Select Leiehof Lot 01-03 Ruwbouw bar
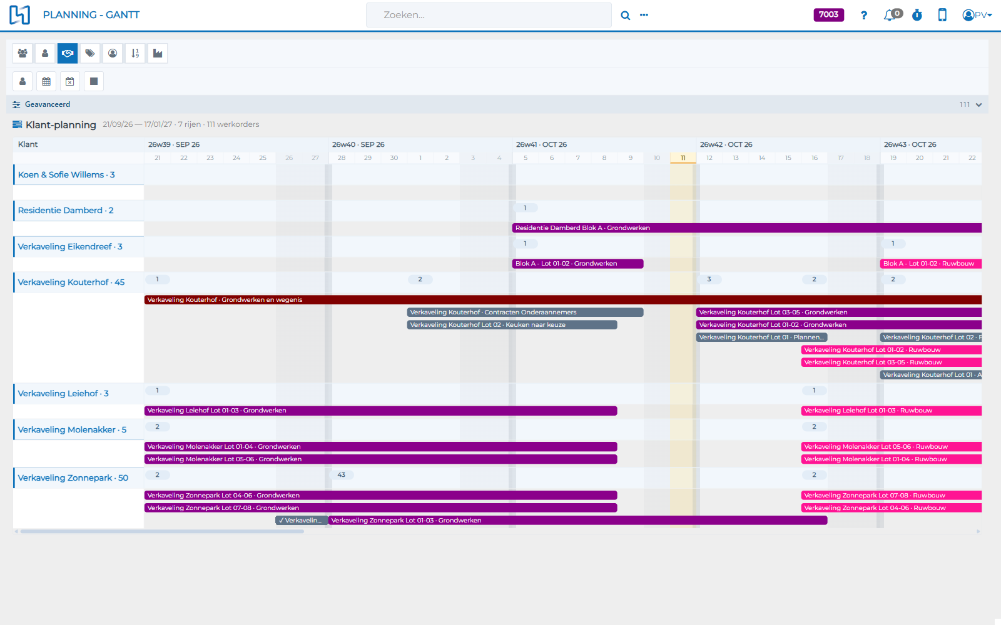Image resolution: width=1001 pixels, height=625 pixels. 892,411
